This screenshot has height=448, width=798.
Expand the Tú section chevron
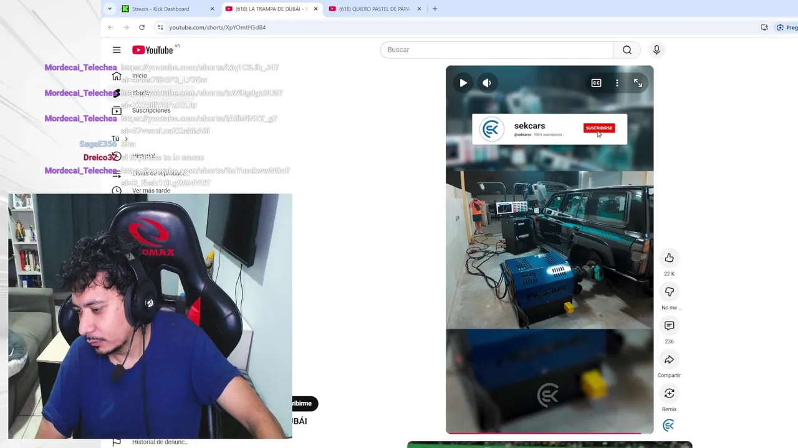pyautogui.click(x=126, y=139)
